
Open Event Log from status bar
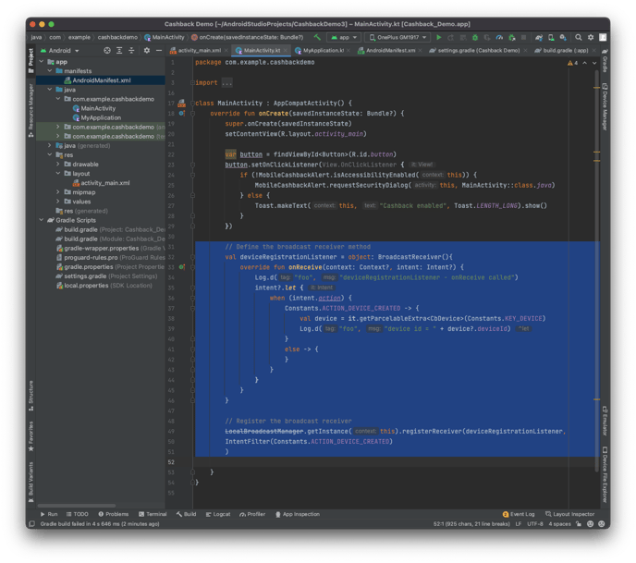click(x=520, y=514)
